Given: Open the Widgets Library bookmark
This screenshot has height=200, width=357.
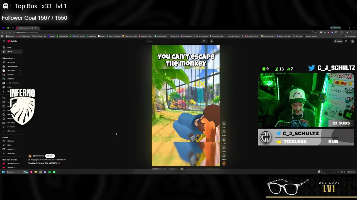Looking at the screenshot, I should (186, 36).
